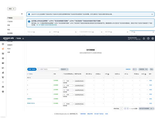
Task: Open portfolio named 2
Action: tap(28, 85)
